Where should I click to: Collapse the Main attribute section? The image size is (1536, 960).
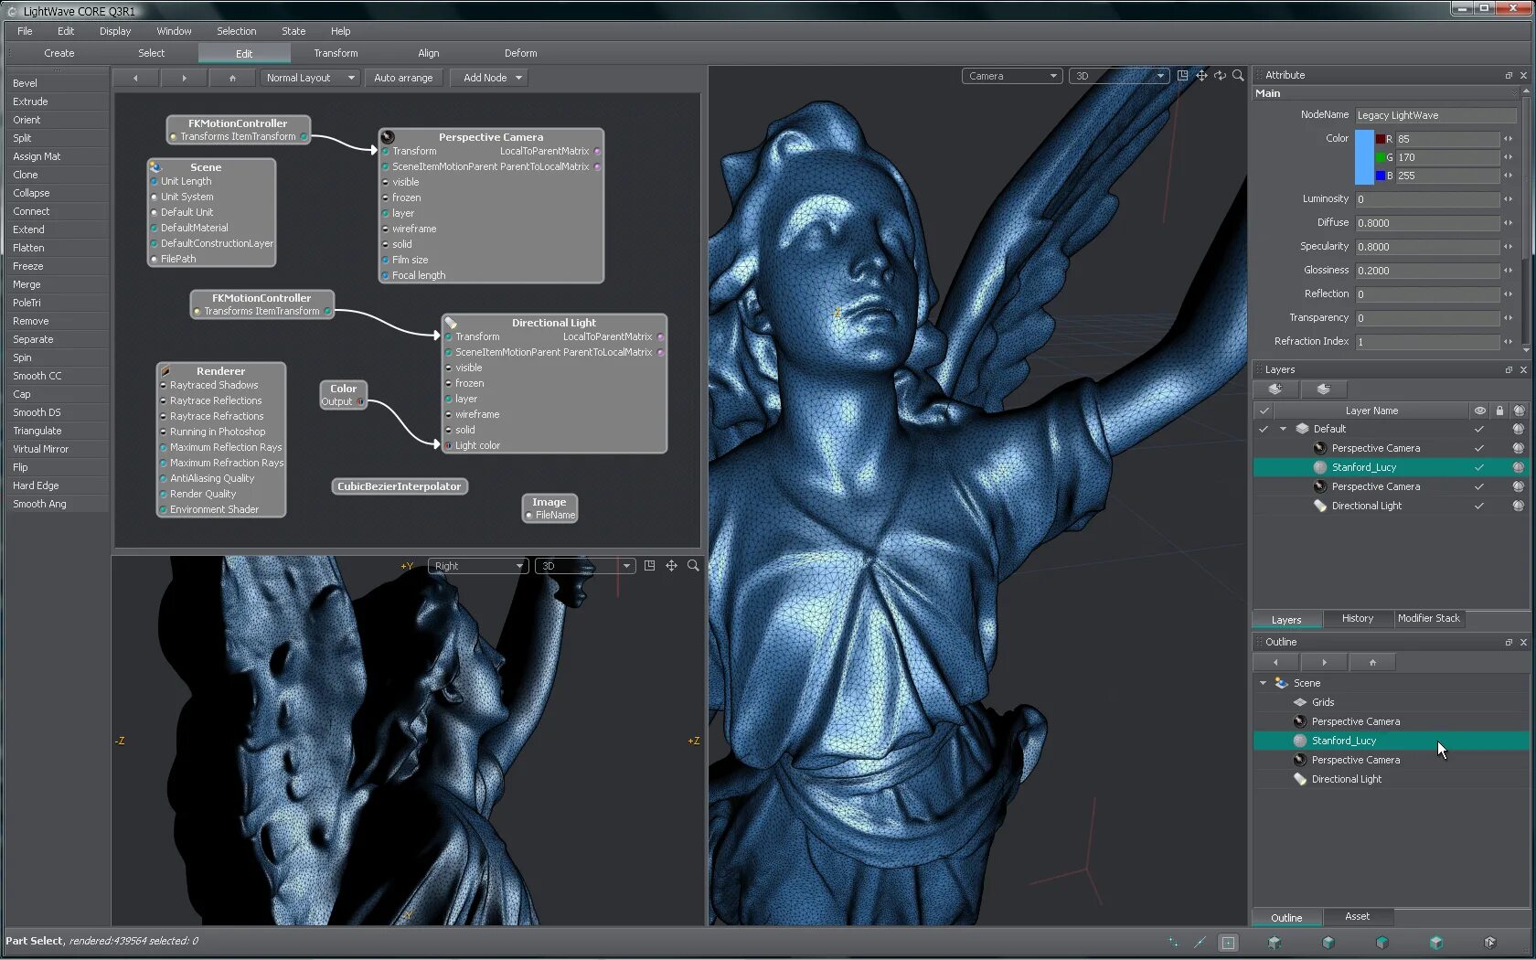[1514, 93]
